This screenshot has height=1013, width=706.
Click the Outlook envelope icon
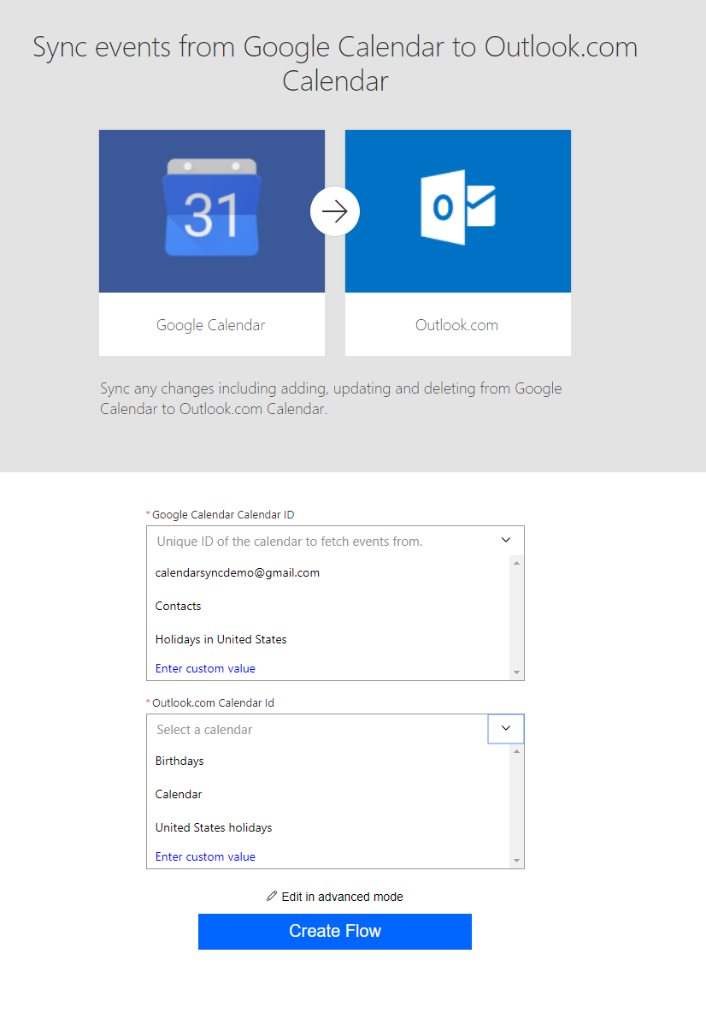457,208
